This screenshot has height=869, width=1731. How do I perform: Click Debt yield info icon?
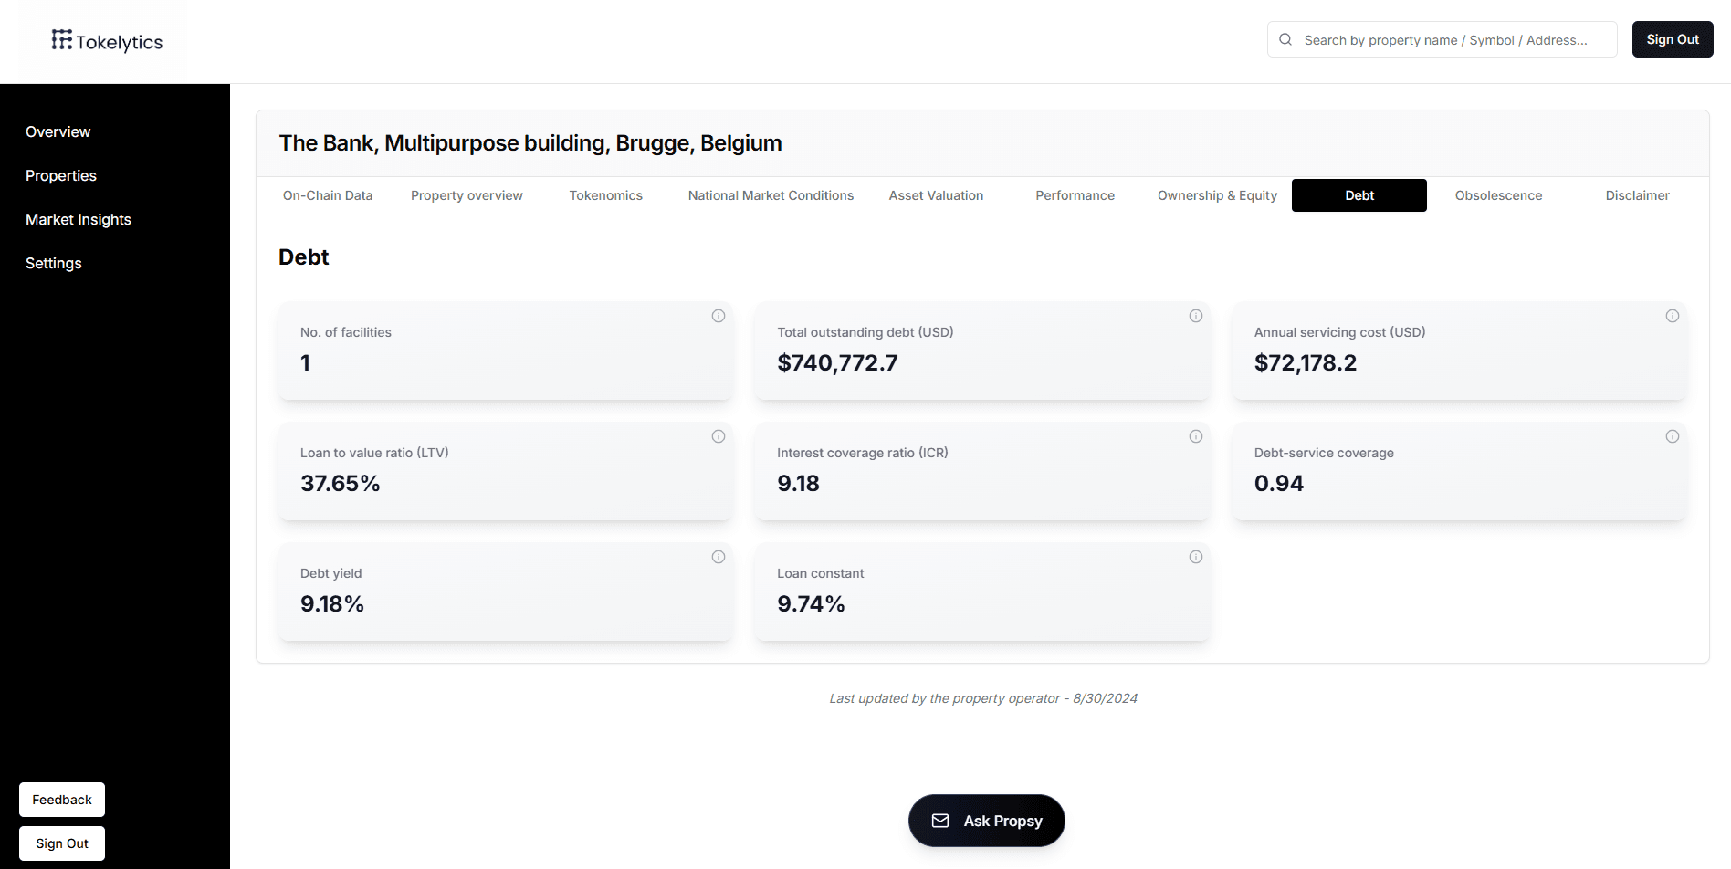[x=718, y=557]
